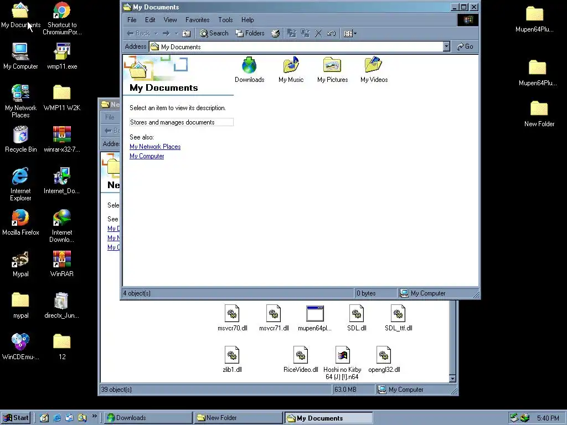Launch Internet Explorer from Quick Launch

click(x=57, y=418)
